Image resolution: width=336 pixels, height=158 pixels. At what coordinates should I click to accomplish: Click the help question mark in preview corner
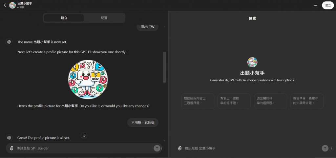332,149
